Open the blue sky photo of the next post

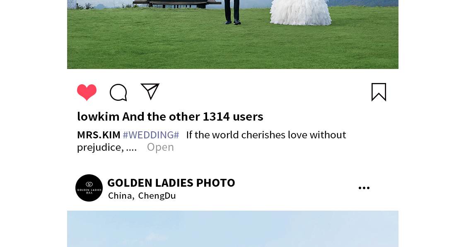click(x=233, y=228)
